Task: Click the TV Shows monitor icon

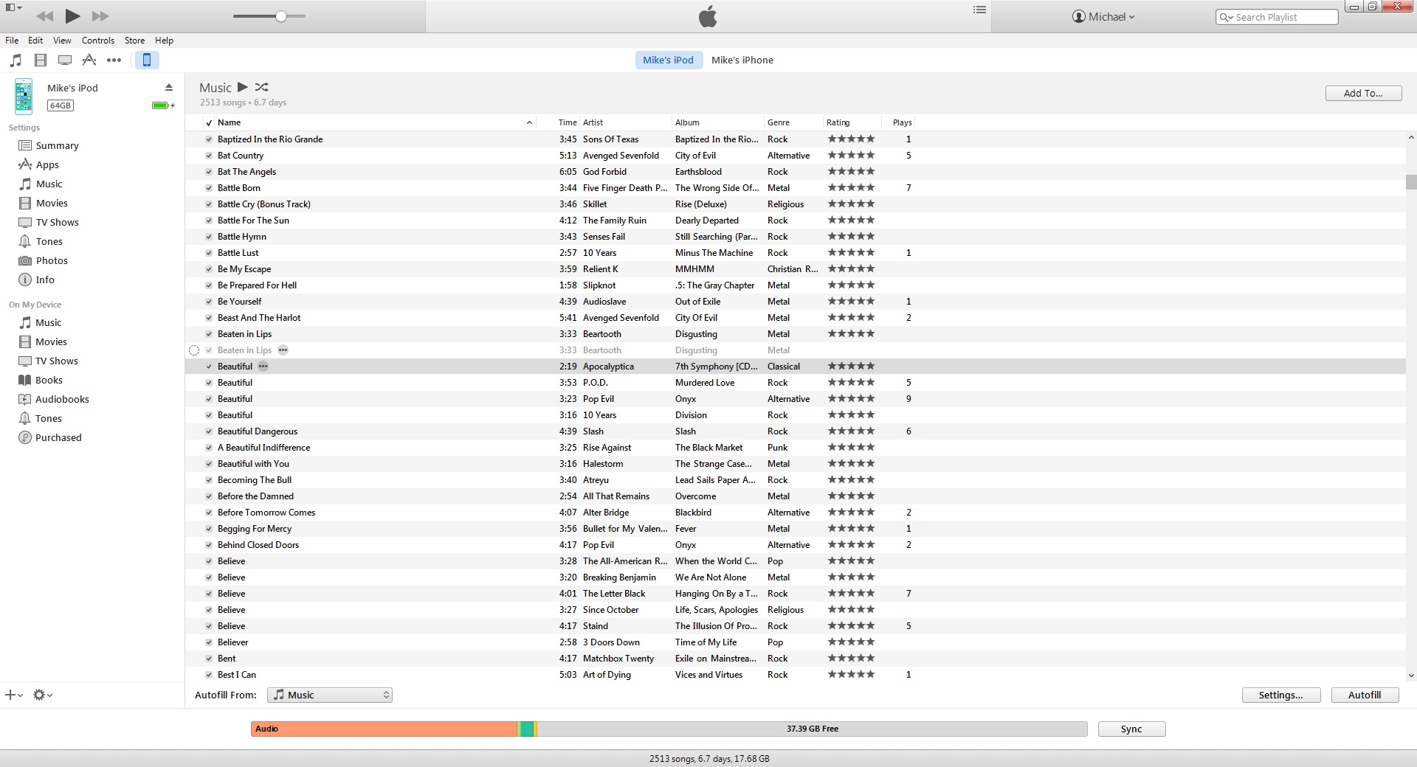Action: [x=65, y=60]
